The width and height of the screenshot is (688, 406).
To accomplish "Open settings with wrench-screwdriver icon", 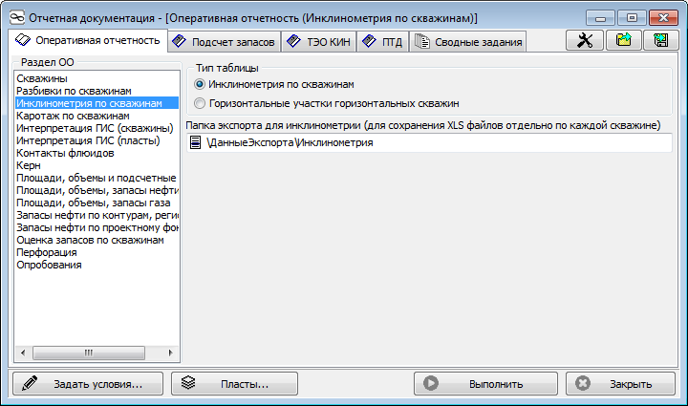I will [x=585, y=40].
